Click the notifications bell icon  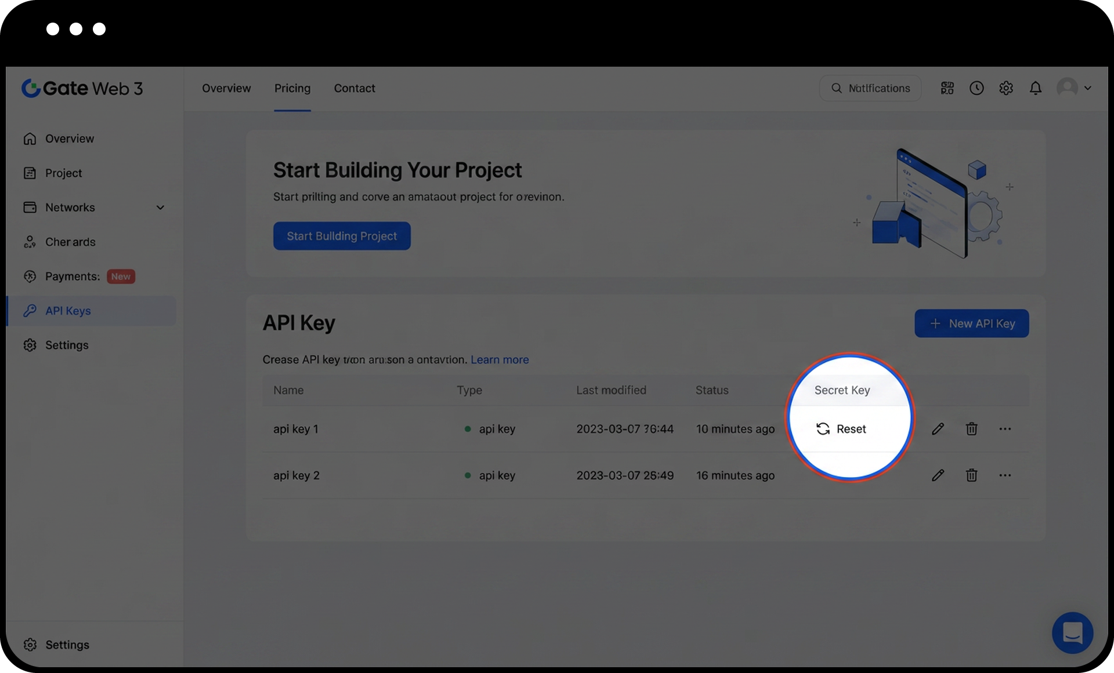pos(1036,88)
